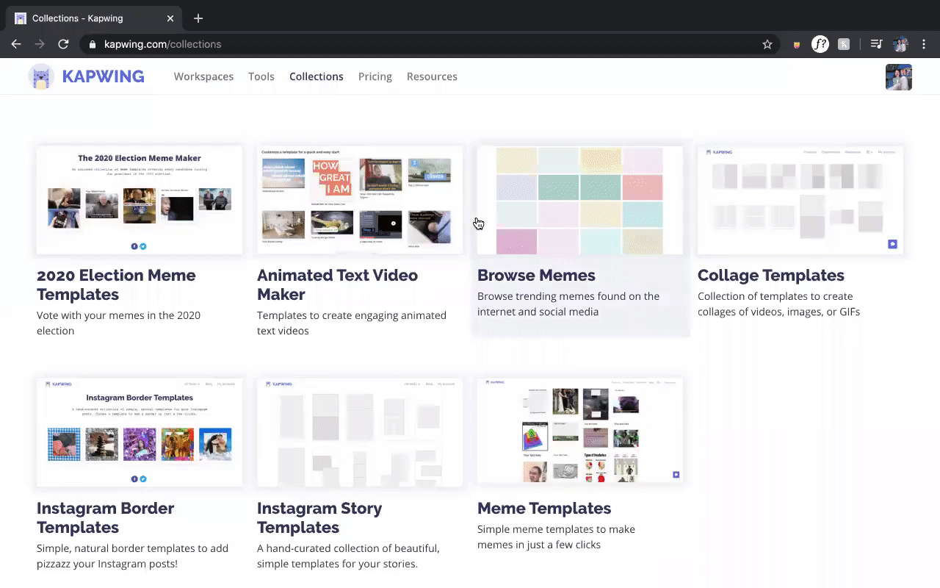Image resolution: width=940 pixels, height=588 pixels.
Task: Open Animated Text Video Maker title link
Action: tap(337, 284)
